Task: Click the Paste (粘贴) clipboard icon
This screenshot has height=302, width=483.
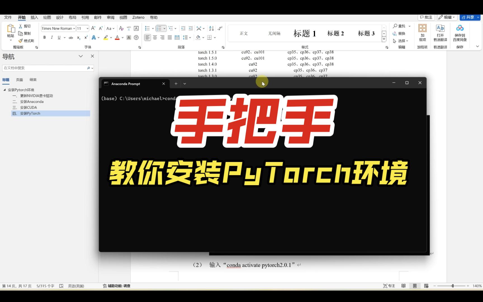Action: point(11,29)
